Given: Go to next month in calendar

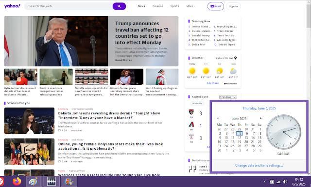Looking at the screenshot, I should coord(261,118).
